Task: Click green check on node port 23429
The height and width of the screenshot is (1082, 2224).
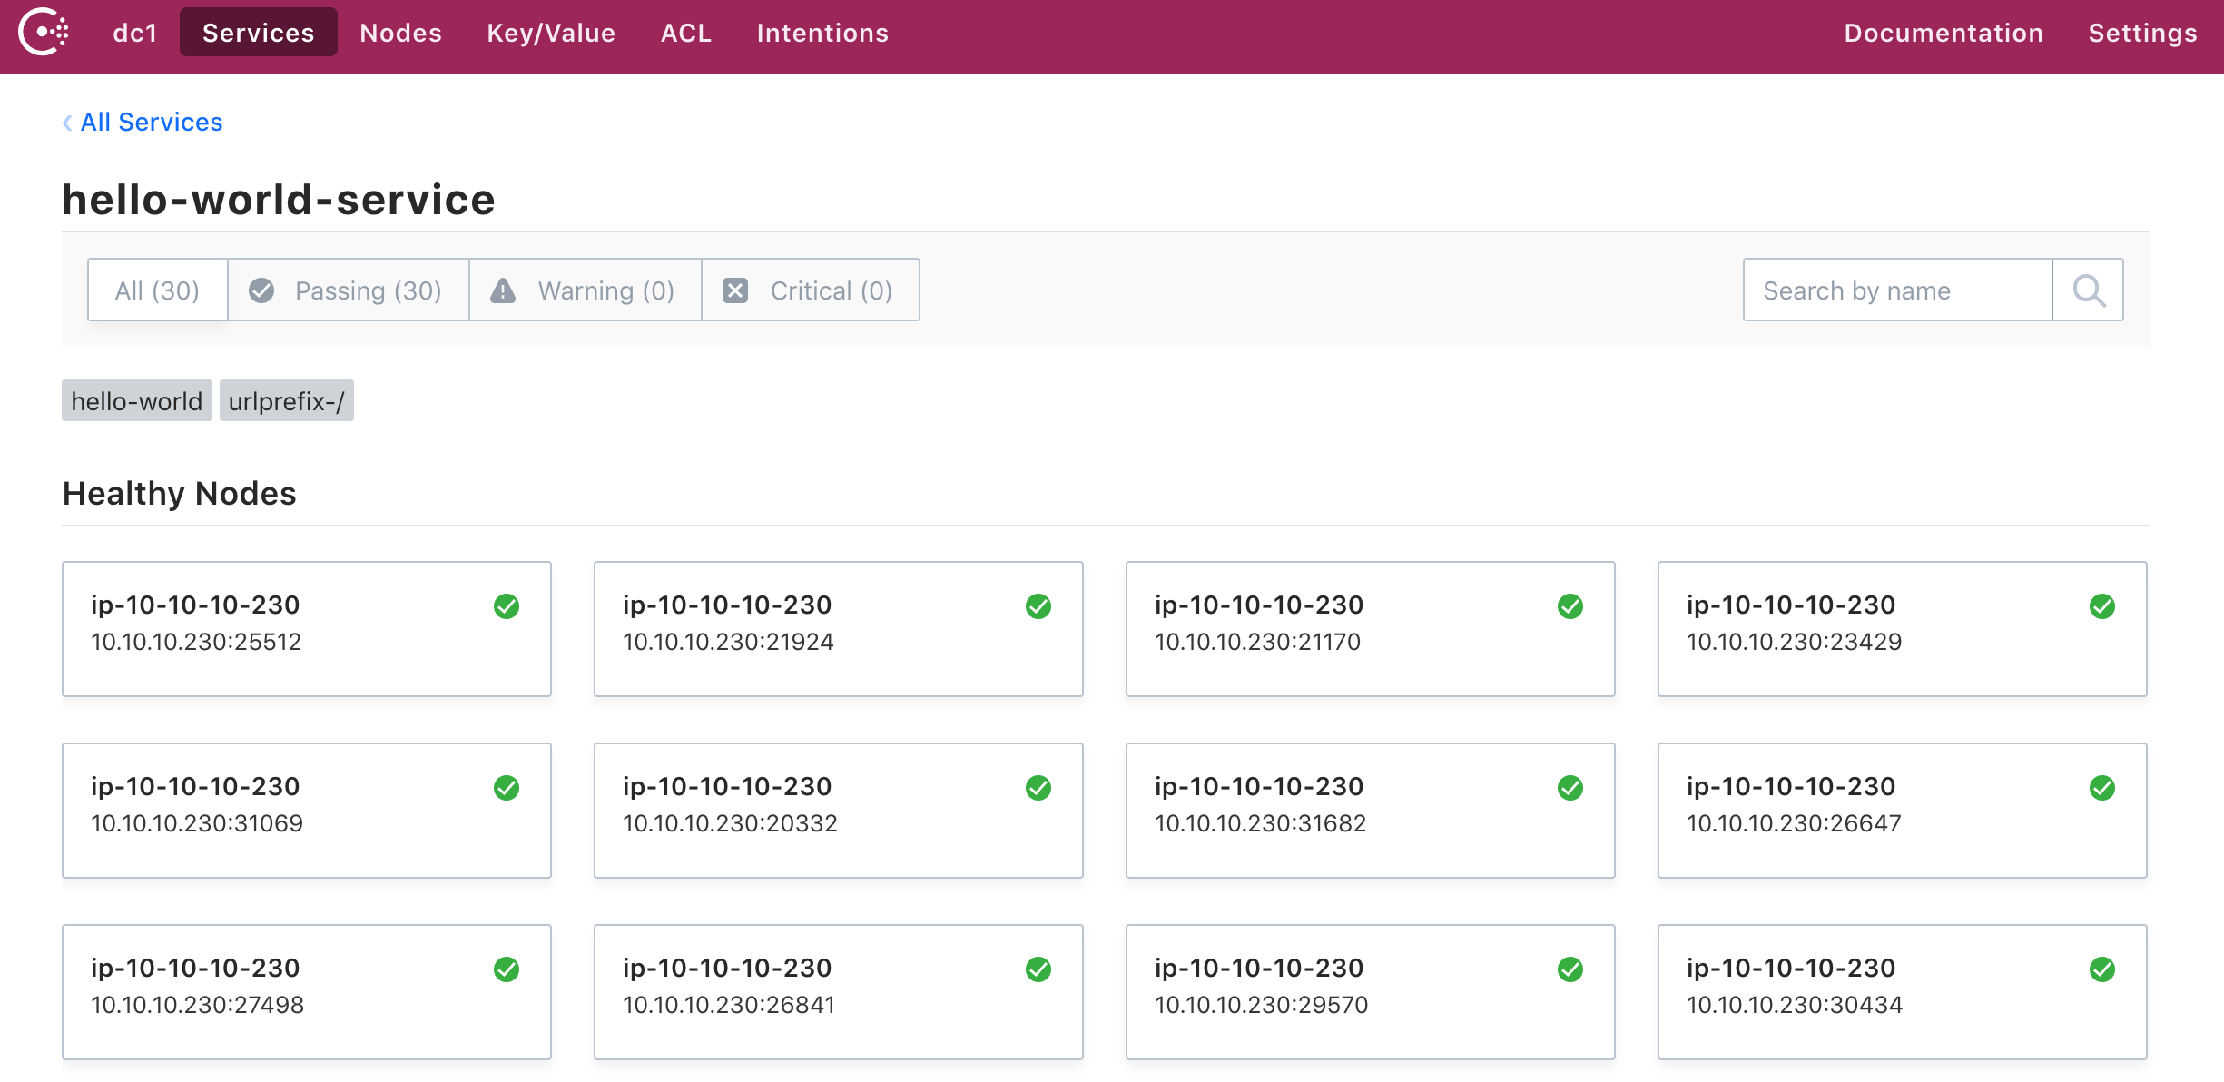Action: (2102, 606)
